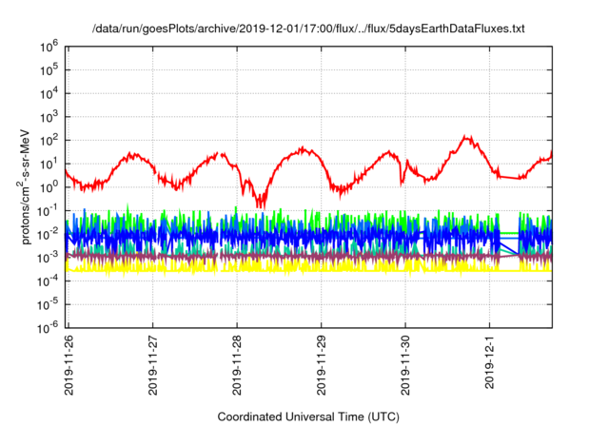Click the 10^-4 y-axis tick label
The width and height of the screenshot is (609, 426).
48,281
